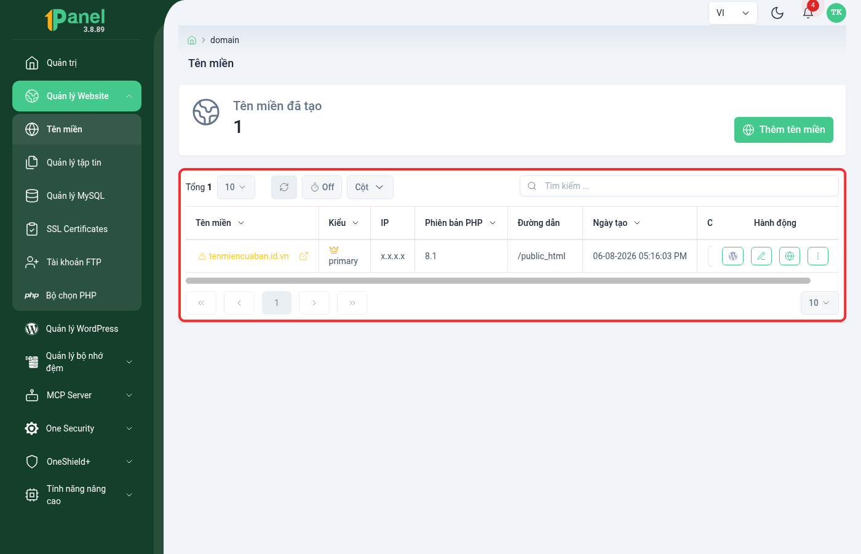The image size is (861, 554).
Task: Open Quản lý MySQL sidebar item
Action: coord(77,196)
